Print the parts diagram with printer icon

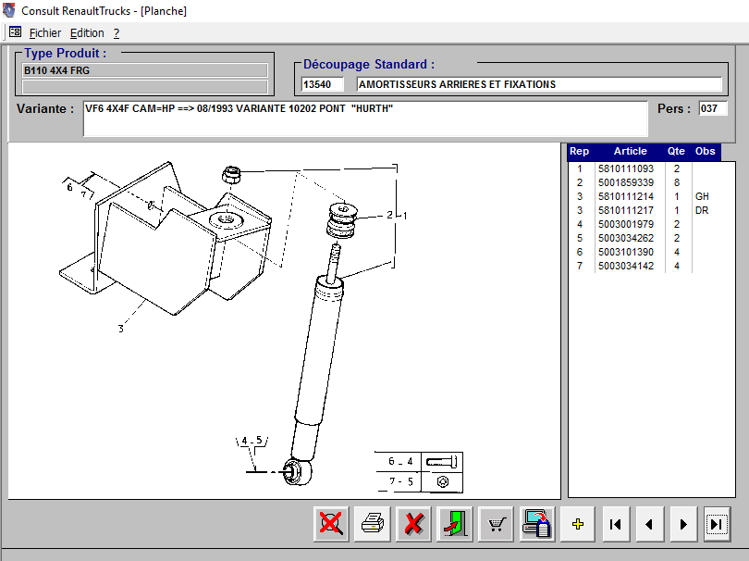pos(372,524)
